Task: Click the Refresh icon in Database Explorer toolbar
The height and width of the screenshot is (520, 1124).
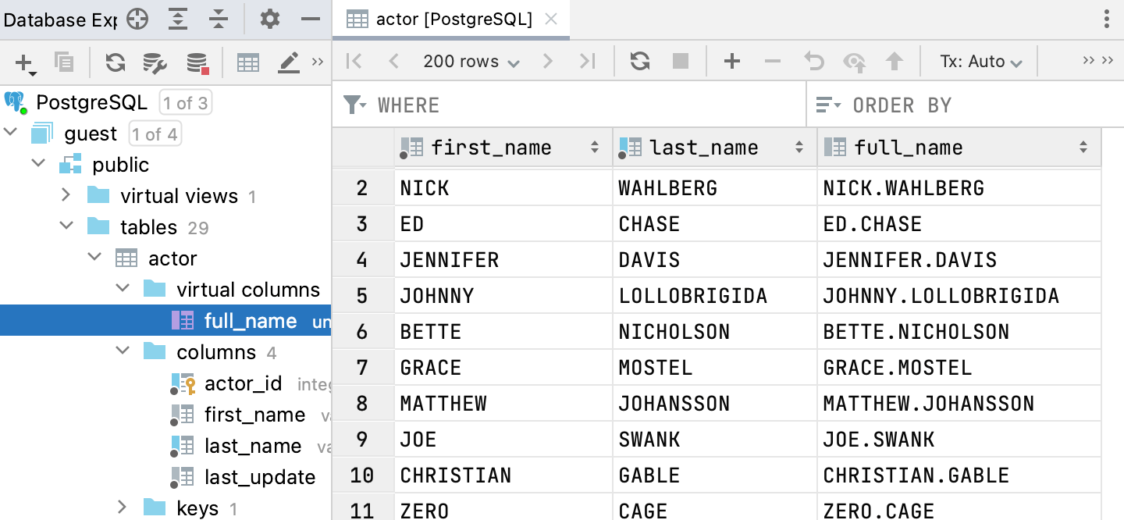Action: point(116,62)
